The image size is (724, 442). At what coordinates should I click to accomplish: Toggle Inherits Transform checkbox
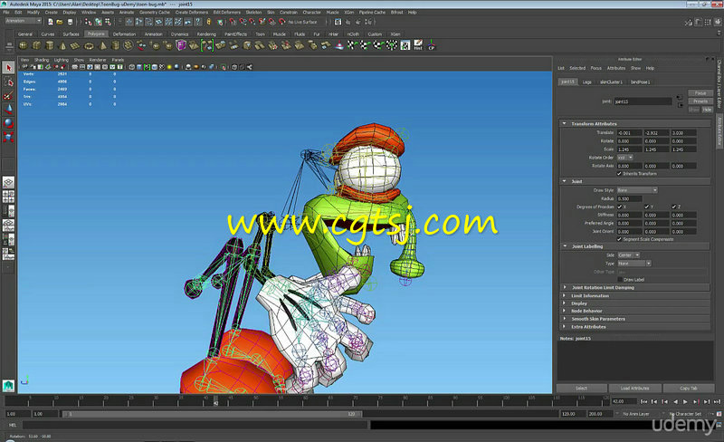(619, 173)
